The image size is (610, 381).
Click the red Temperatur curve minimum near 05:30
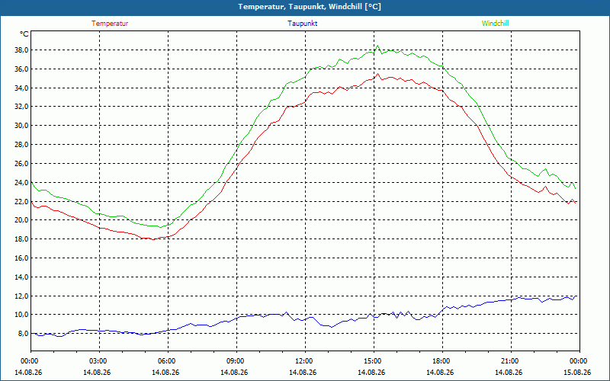pyautogui.click(x=153, y=239)
